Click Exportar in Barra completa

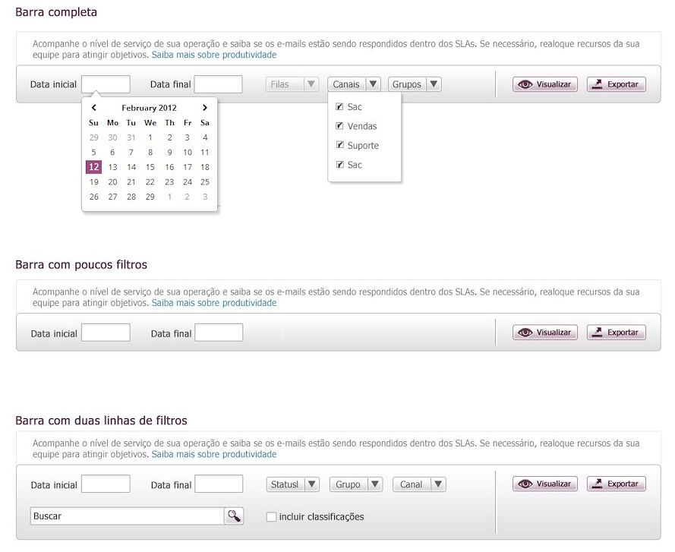click(x=617, y=84)
